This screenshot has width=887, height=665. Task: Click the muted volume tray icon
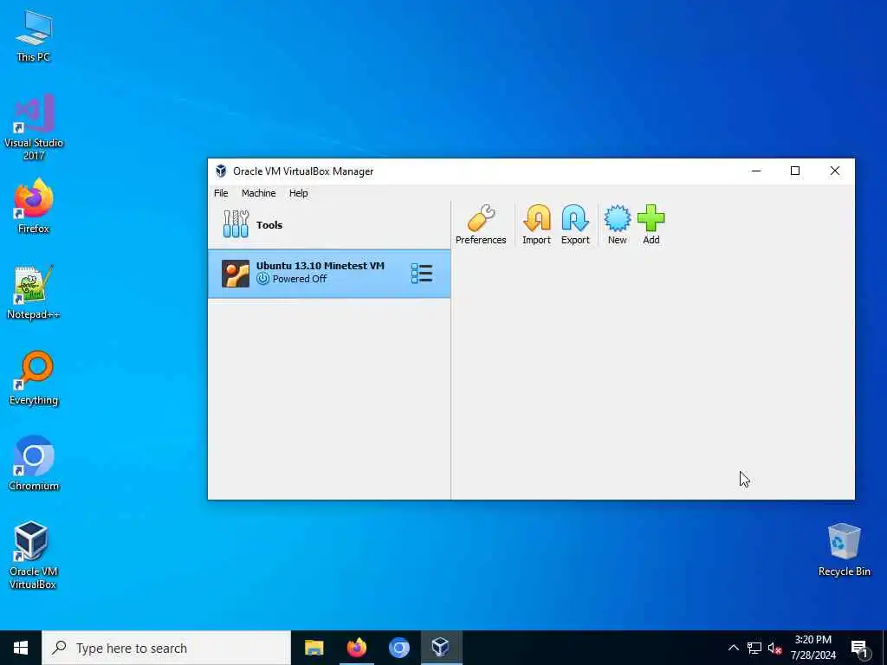pos(774,648)
